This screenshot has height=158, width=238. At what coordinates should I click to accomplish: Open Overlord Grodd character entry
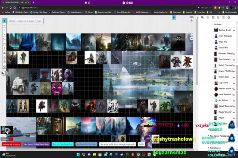(224, 30)
